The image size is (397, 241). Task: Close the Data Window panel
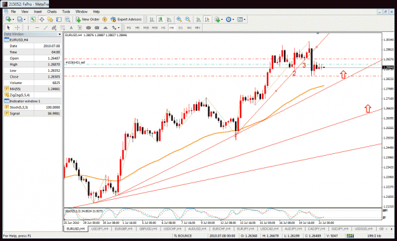point(60,34)
